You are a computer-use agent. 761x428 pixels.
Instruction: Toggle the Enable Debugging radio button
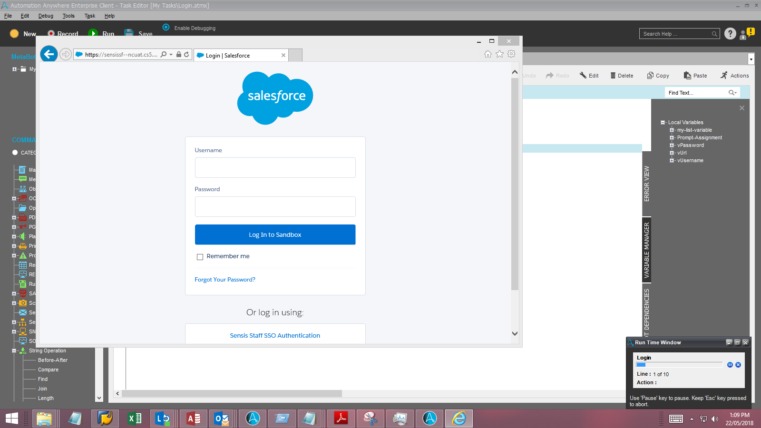(x=166, y=27)
